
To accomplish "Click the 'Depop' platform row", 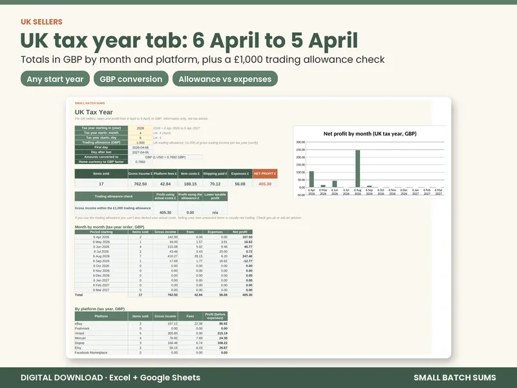I will pyautogui.click(x=151, y=343).
